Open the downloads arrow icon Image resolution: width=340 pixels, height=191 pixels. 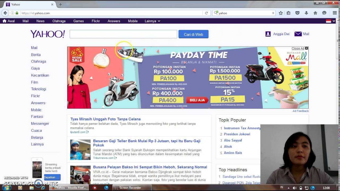pyautogui.click(x=306, y=13)
